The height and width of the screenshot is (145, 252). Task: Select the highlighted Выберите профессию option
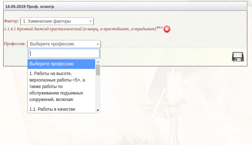tap(61, 64)
